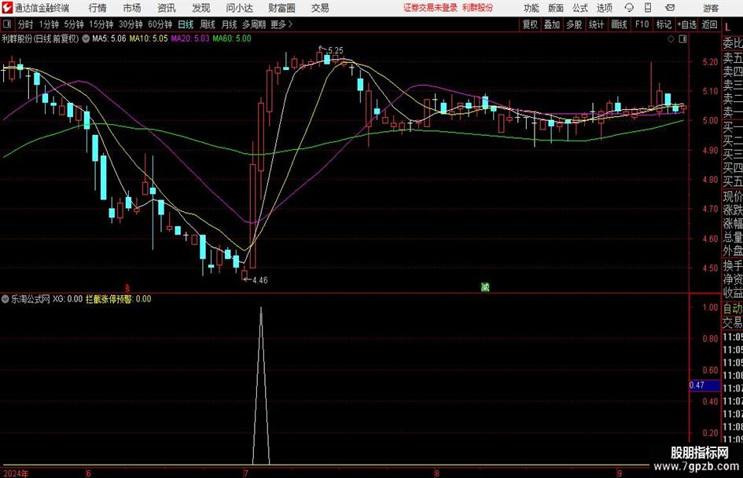
Task: Click the 多股 multi-stock button
Action: 574,24
